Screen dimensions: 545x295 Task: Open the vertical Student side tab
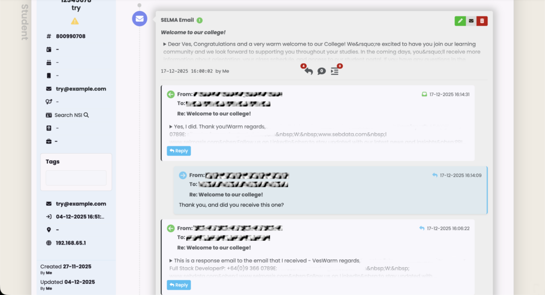24,22
